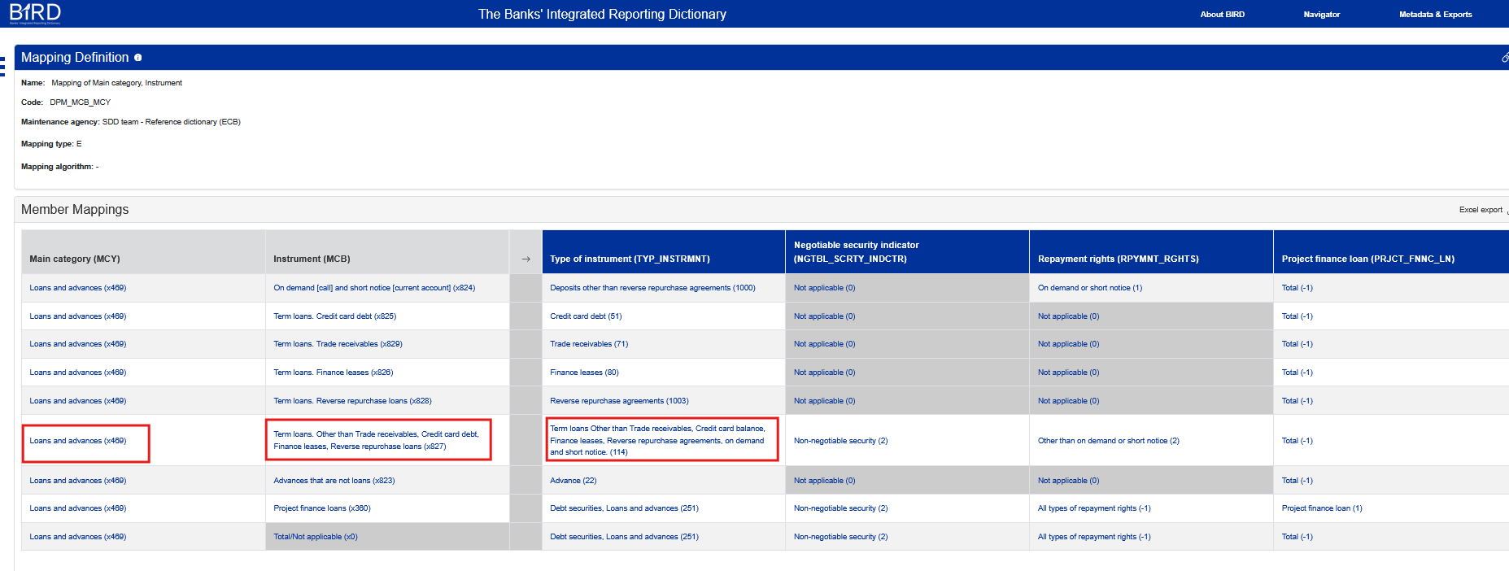Click the Member Mappings section title
1509x571 pixels.
(75, 210)
